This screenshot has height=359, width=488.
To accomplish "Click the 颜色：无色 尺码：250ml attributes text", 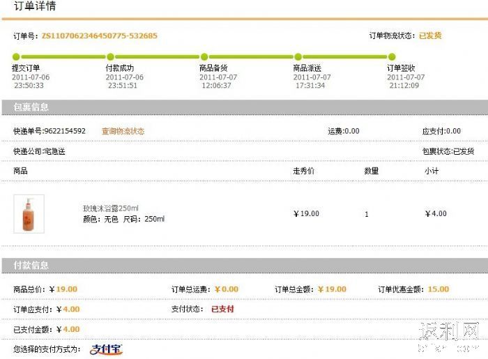I will (123, 219).
